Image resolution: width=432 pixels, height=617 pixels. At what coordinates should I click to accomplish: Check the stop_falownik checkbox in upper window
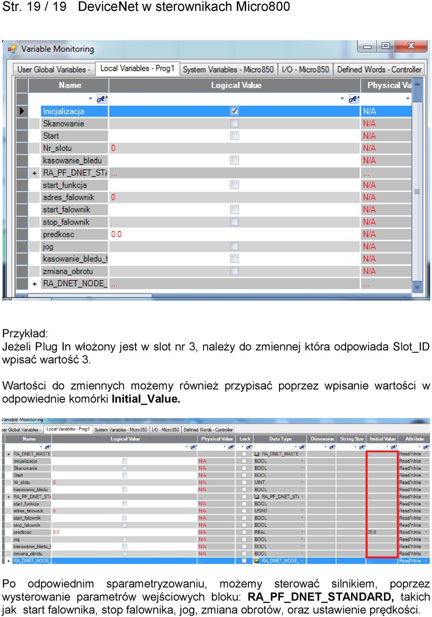[x=234, y=222]
